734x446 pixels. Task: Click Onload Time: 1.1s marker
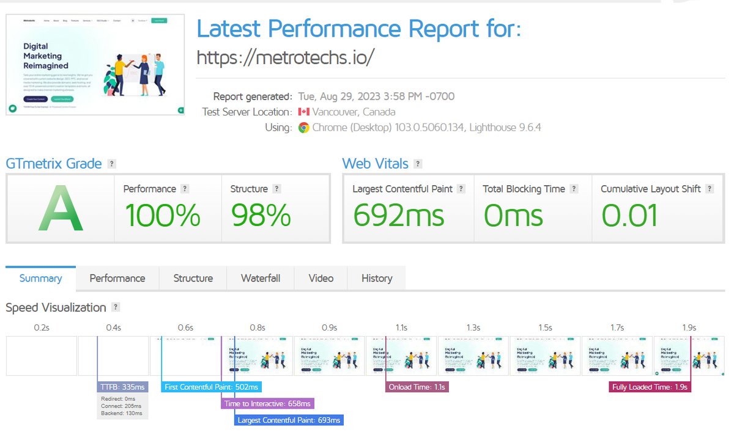[x=417, y=387]
